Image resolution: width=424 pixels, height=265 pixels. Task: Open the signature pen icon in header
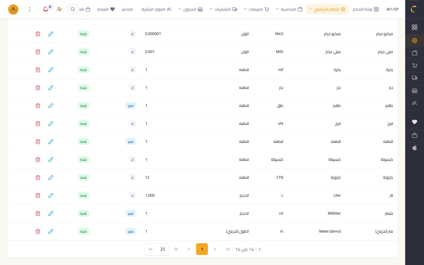pyautogui.click(x=59, y=9)
